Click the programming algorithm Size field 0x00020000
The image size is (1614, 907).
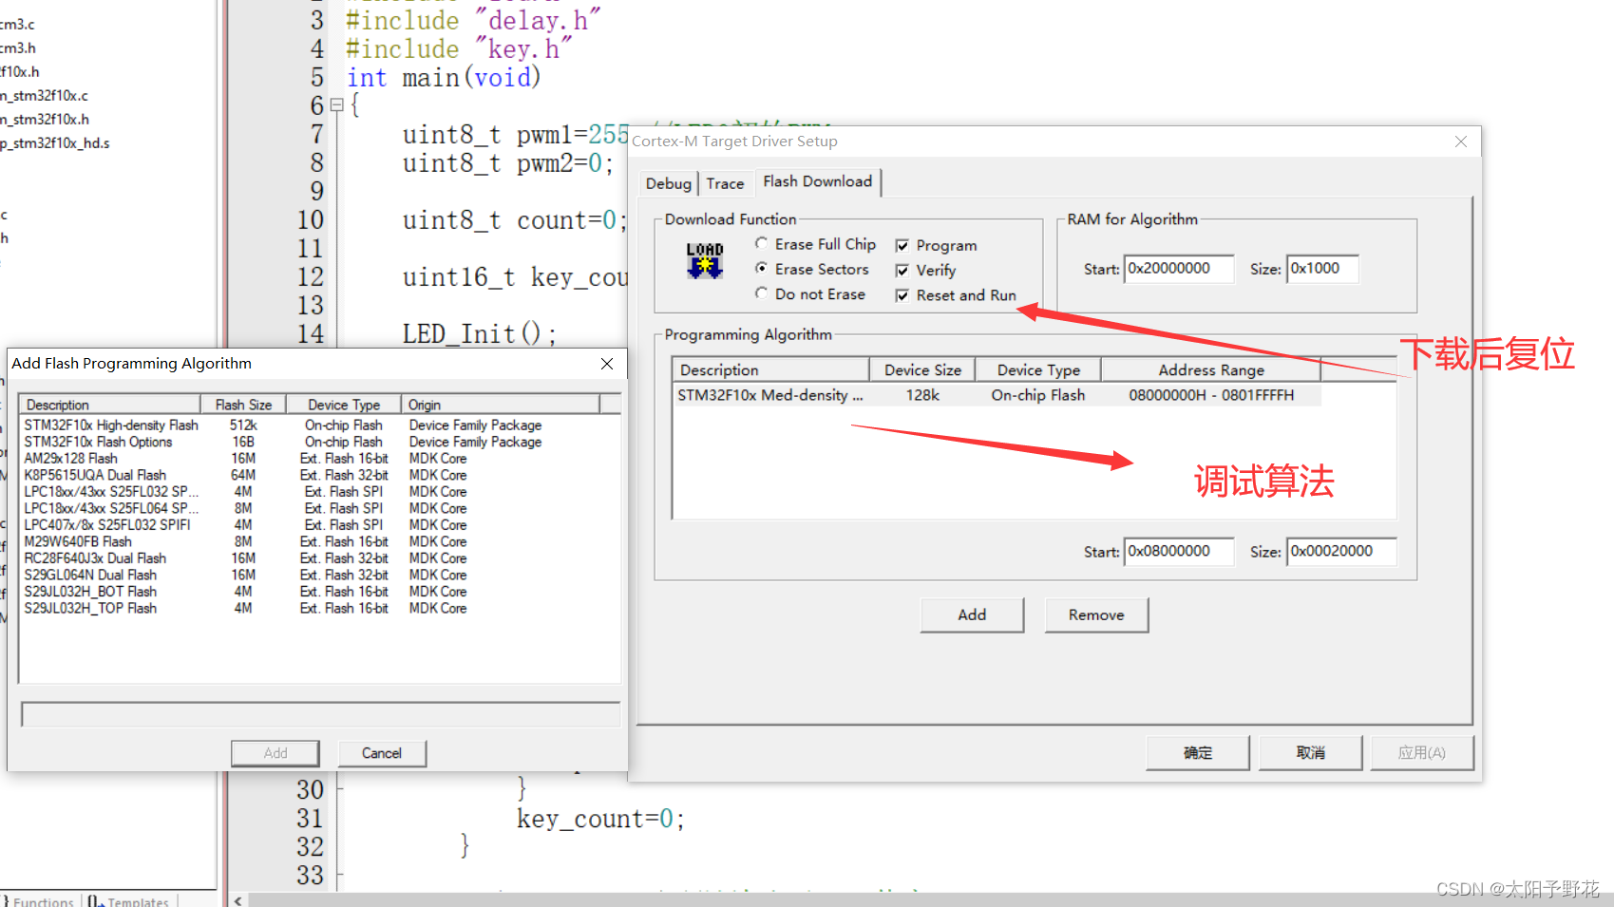pos(1341,551)
